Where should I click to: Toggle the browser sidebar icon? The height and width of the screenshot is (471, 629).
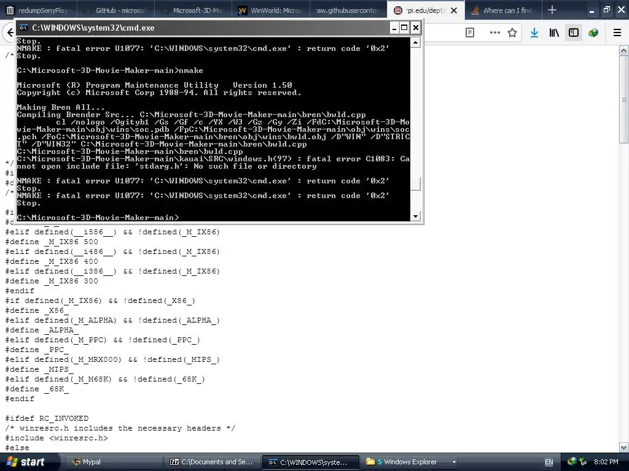point(574,33)
